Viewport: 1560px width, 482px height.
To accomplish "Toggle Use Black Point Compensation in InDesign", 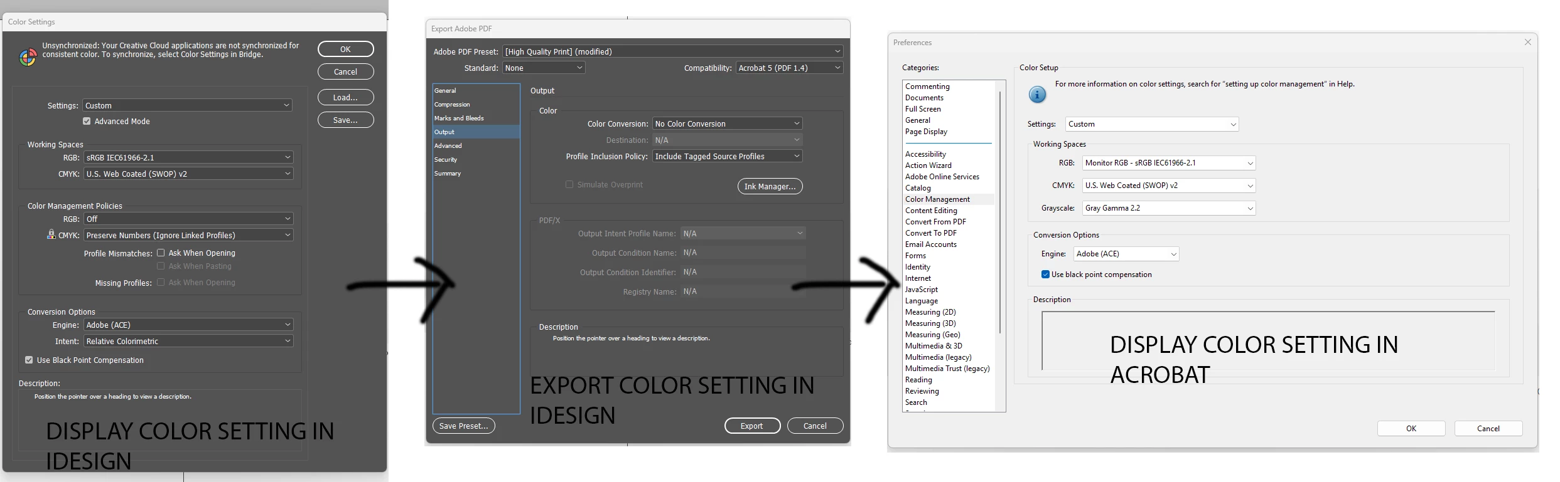I will tap(29, 360).
